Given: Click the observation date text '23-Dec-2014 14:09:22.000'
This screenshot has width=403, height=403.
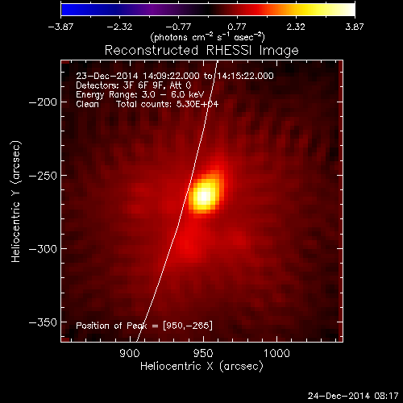Looking at the screenshot, I should coord(138,76).
